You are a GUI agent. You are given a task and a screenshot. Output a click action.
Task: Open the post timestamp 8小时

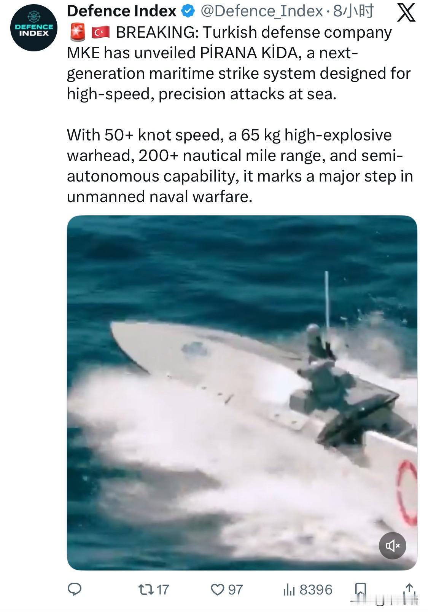pos(353,11)
